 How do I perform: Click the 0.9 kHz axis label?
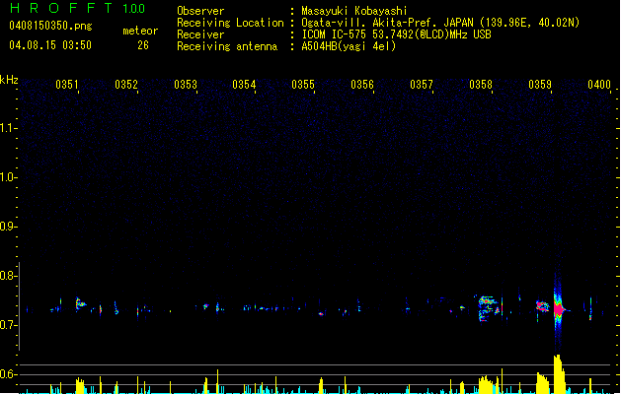(x=9, y=227)
